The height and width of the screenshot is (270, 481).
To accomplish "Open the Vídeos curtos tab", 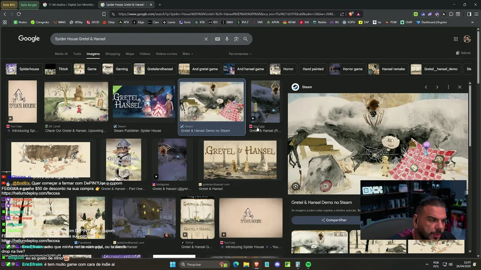I will [166, 54].
